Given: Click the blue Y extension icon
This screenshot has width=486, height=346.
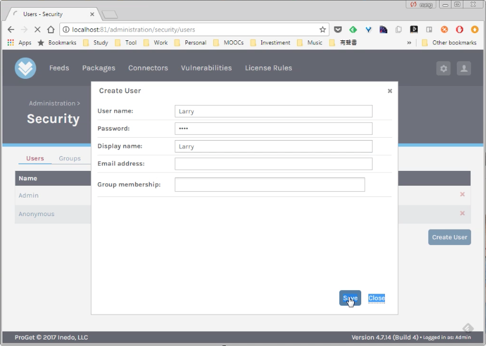Looking at the screenshot, I should tap(368, 30).
